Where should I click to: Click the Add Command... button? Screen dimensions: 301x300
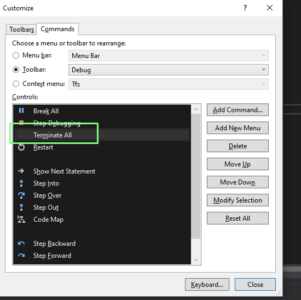(238, 110)
